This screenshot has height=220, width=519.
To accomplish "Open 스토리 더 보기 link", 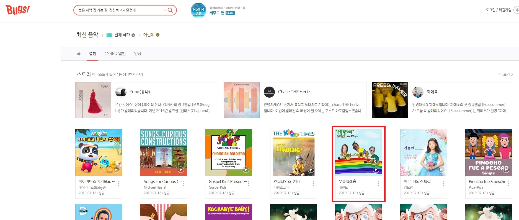I will point(506,74).
